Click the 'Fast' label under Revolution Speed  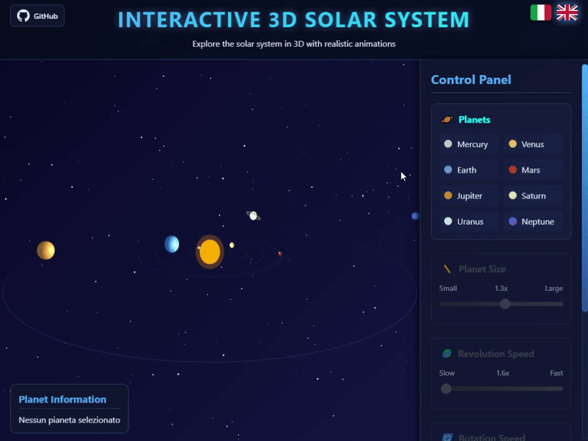pyautogui.click(x=556, y=373)
